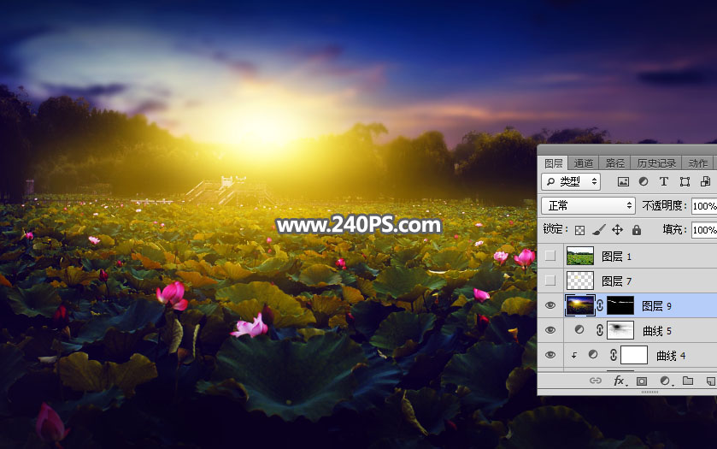This screenshot has width=717, height=449.
Task: Filter layers by pixel image type
Action: [x=623, y=181]
